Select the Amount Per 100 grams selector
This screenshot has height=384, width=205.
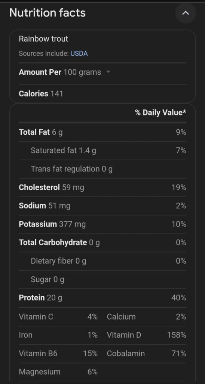[x=64, y=72]
